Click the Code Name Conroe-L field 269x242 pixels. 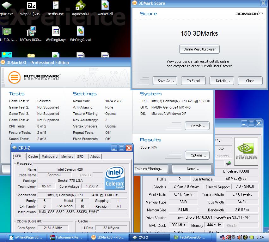tap(55, 175)
